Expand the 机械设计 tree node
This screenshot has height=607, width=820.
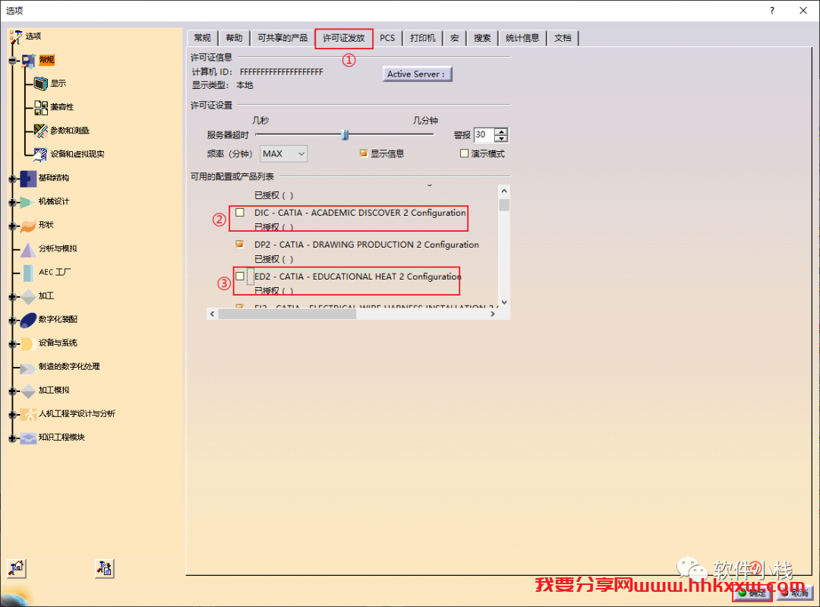13,203
